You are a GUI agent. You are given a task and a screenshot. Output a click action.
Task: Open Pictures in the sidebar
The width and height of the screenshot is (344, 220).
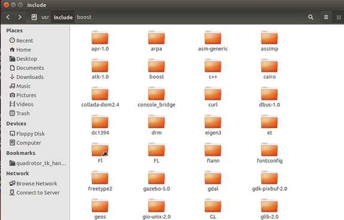(23, 95)
